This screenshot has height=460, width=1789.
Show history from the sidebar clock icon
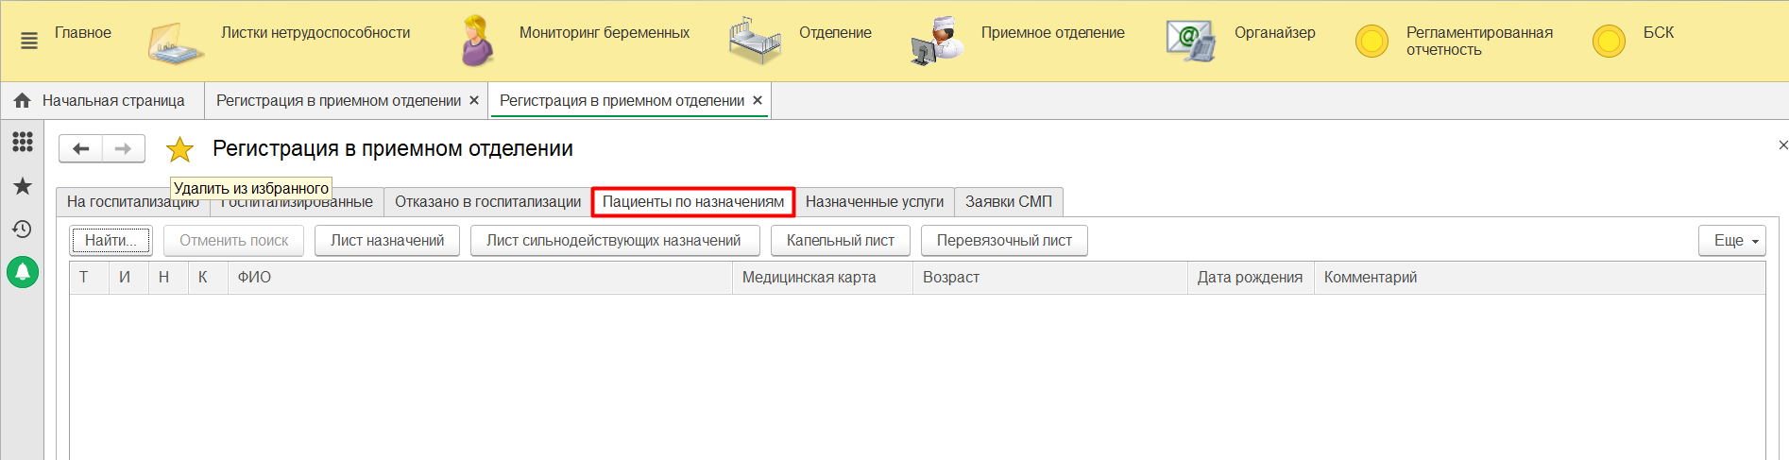click(23, 229)
